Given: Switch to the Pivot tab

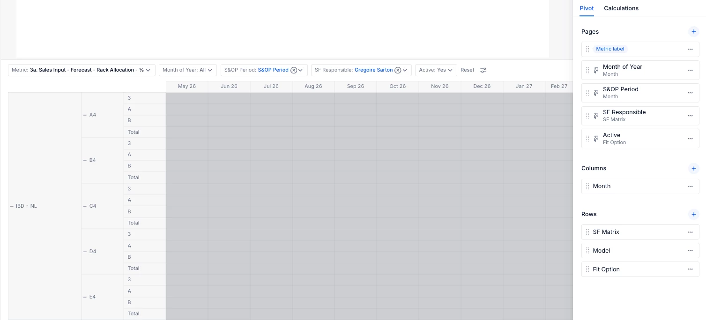Looking at the screenshot, I should (x=587, y=8).
